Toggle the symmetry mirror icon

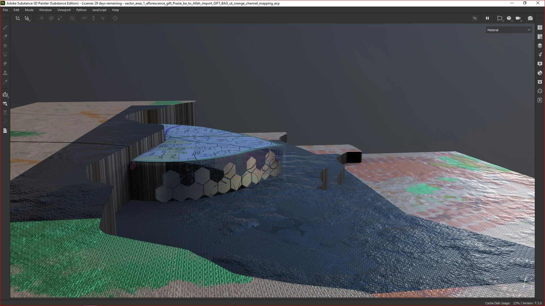coord(85,18)
